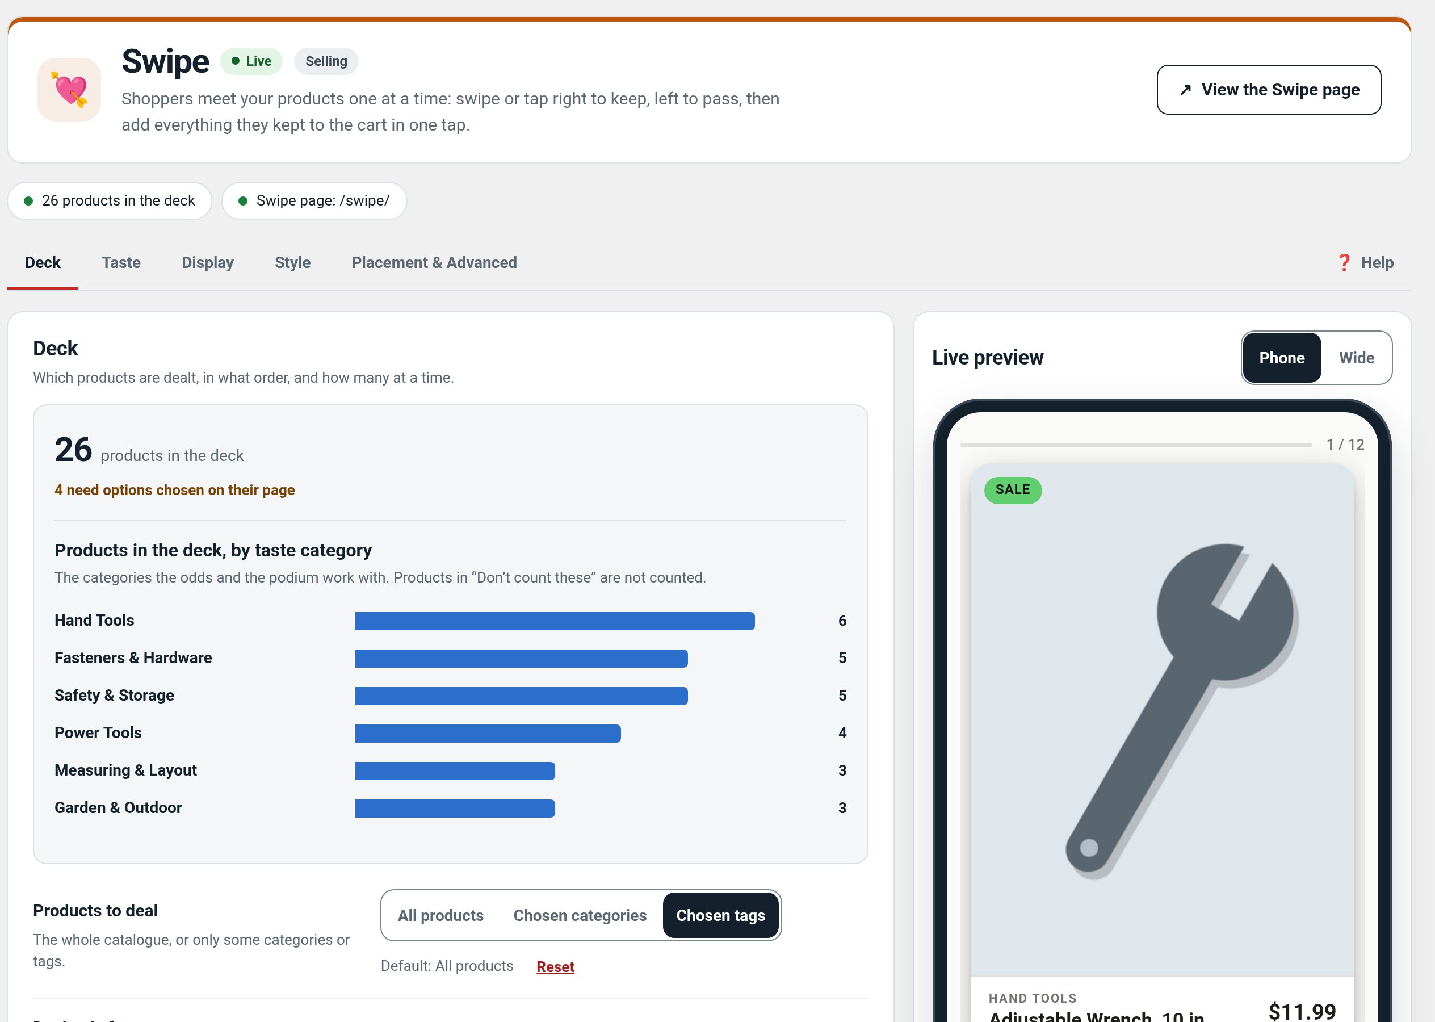1435x1022 pixels.
Task: Select Phone preview mode
Action: [x=1282, y=358]
